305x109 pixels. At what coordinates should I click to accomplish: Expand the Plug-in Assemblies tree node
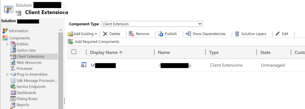click(7, 75)
